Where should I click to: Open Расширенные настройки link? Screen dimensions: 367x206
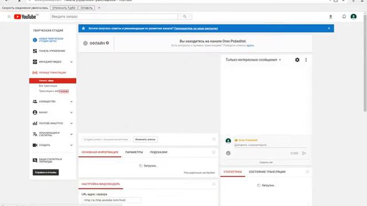point(199,173)
